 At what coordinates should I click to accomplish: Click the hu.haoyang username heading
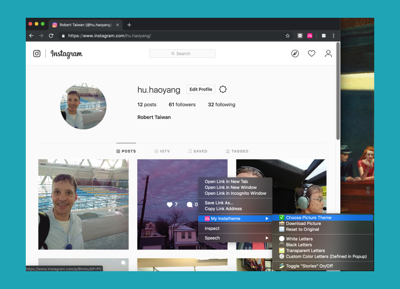pos(159,90)
